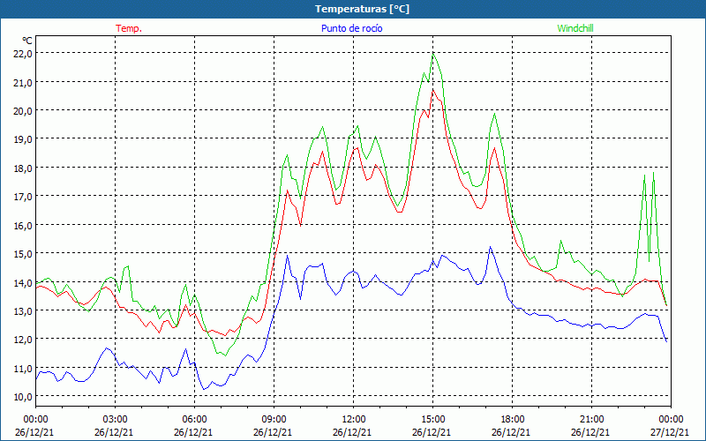Select the red "Temp." legend label
The width and height of the screenshot is (706, 441).
129,28
